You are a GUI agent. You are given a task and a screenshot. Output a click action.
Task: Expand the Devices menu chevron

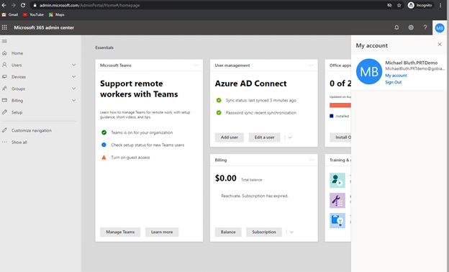pos(73,77)
